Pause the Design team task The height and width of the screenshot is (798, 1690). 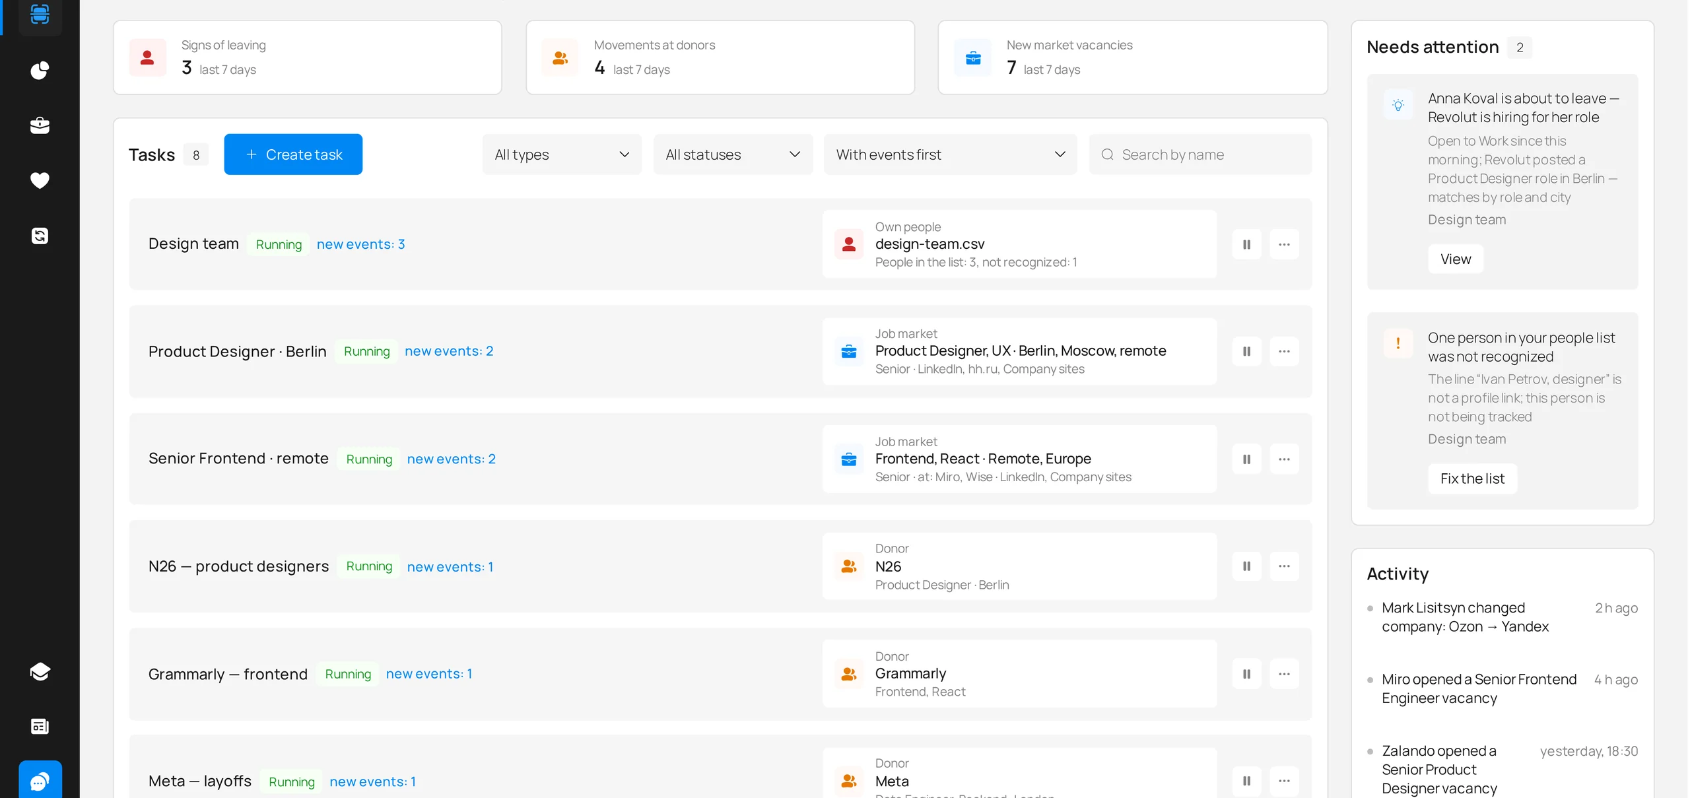(x=1246, y=244)
